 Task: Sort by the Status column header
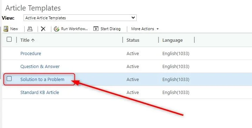(133, 40)
